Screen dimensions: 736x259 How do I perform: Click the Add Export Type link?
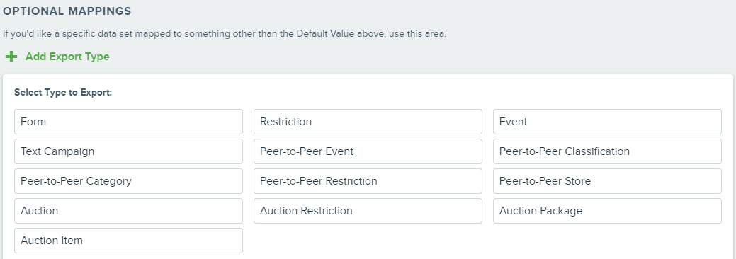click(x=67, y=57)
